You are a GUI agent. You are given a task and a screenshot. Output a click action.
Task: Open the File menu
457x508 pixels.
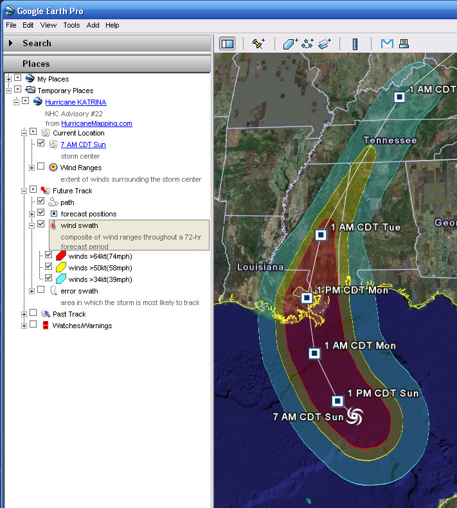[11, 25]
